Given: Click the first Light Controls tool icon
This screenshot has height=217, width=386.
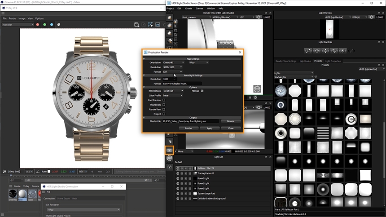Looking at the screenshot, I should [308, 51].
